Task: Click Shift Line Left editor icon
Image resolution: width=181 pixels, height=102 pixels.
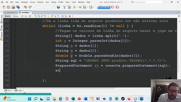Action: 63,16
